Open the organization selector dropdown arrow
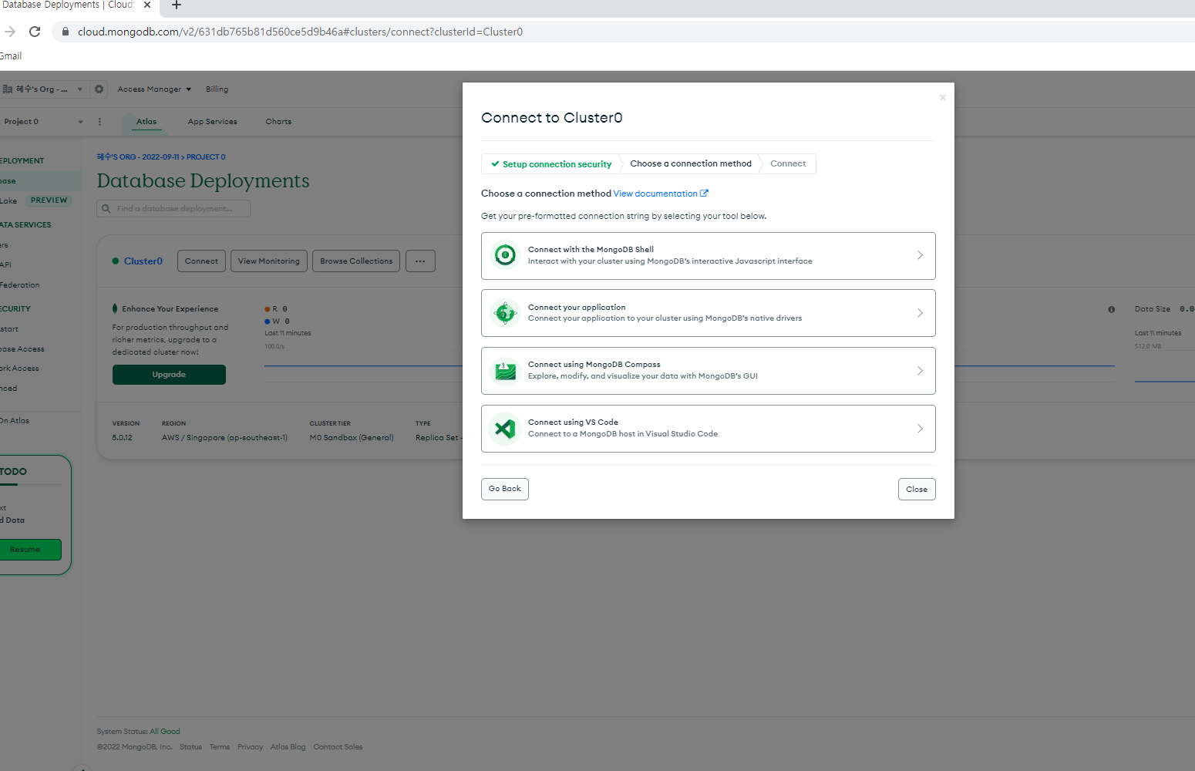 79,89
